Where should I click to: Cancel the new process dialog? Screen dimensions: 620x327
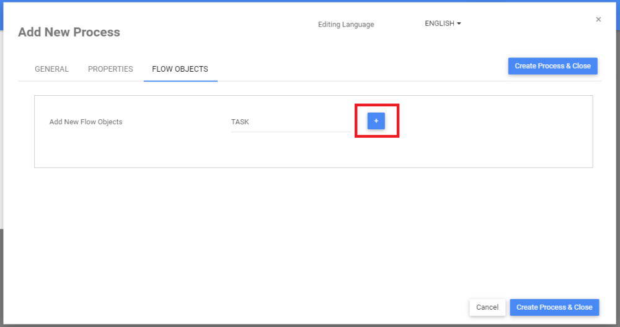click(487, 307)
